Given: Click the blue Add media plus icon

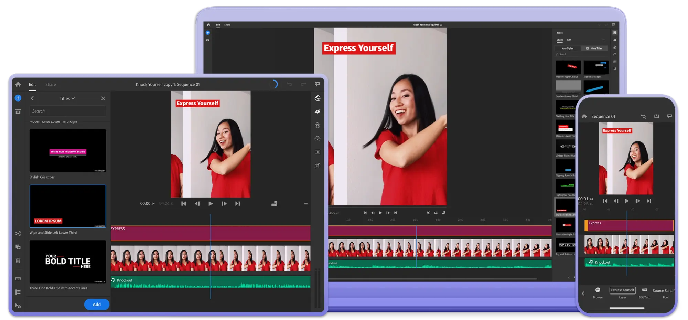Looking at the screenshot, I should [18, 98].
